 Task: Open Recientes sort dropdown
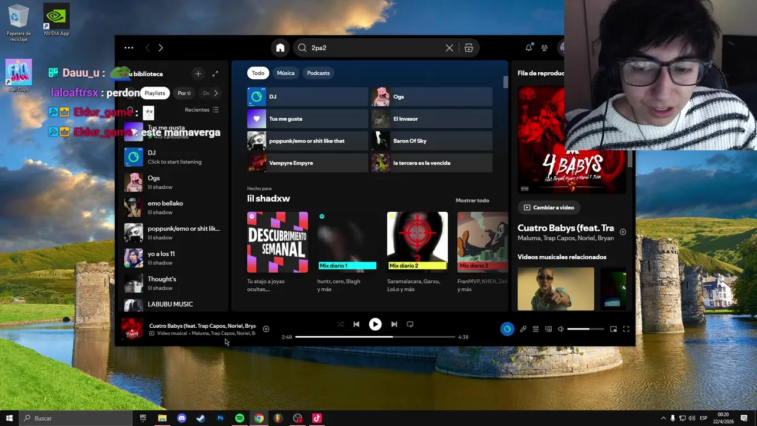point(202,110)
